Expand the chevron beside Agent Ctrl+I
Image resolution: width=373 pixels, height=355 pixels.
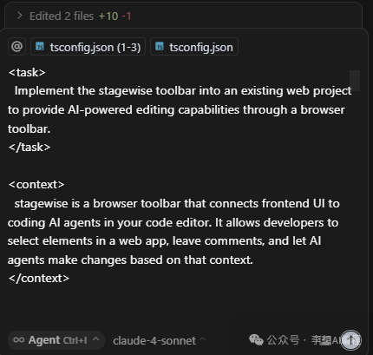point(96,339)
